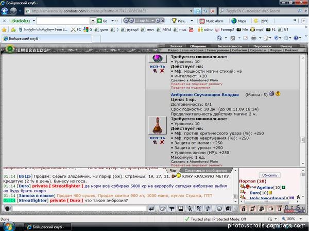Click the inventory panel vertical scrollbar thumb
This screenshot has width=309, height=231.
click(x=303, y=140)
